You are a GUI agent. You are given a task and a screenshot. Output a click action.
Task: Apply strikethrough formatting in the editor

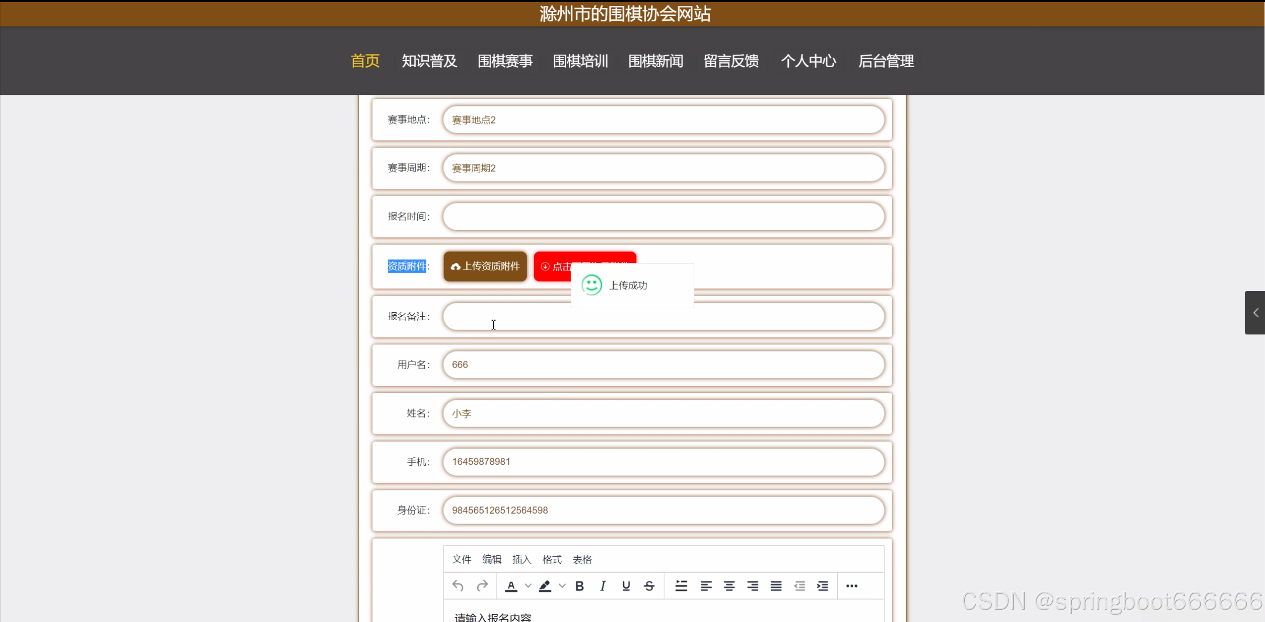click(x=649, y=586)
